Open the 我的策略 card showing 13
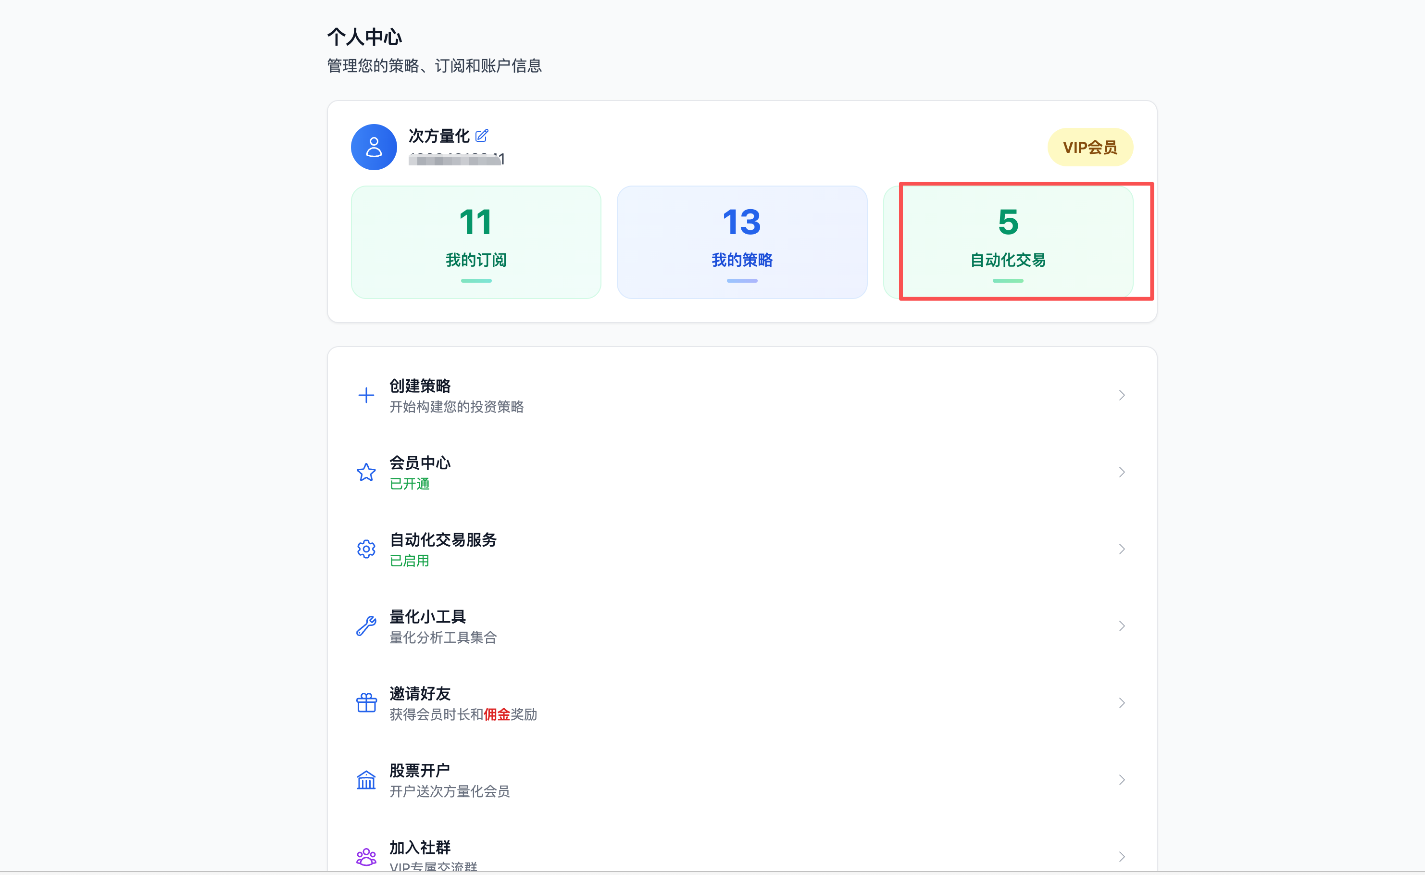1425x875 pixels. tap(742, 242)
